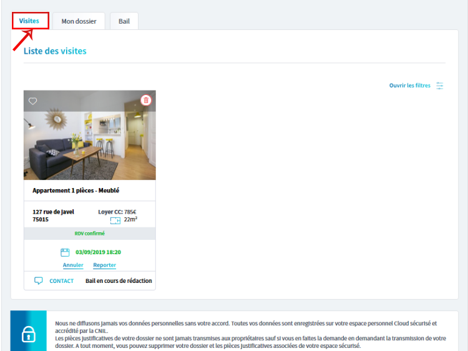Reschedule the visit via Reporter link
Viewport: 468px width, 351px height.
pyautogui.click(x=104, y=265)
